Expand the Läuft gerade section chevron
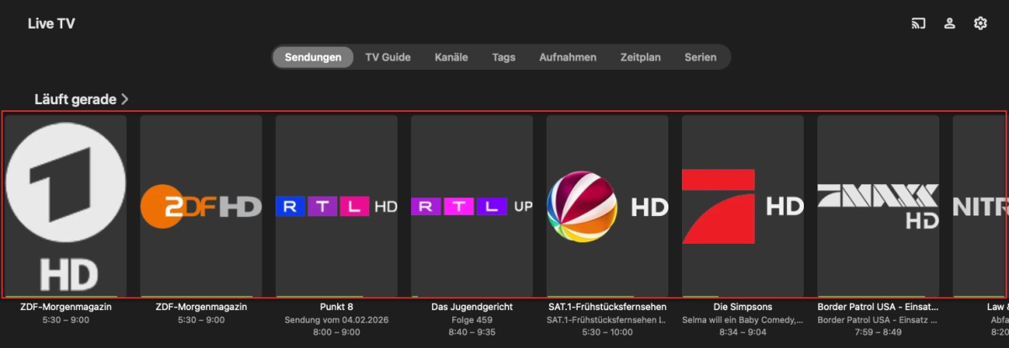This screenshot has height=348, width=1009. pos(125,99)
